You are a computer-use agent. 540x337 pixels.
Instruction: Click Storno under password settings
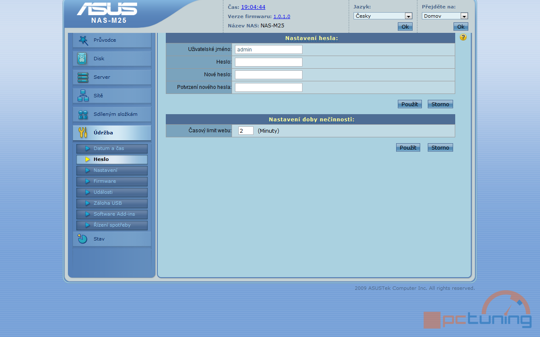[440, 104]
